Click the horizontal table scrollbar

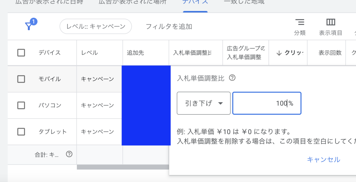click(x=123, y=167)
